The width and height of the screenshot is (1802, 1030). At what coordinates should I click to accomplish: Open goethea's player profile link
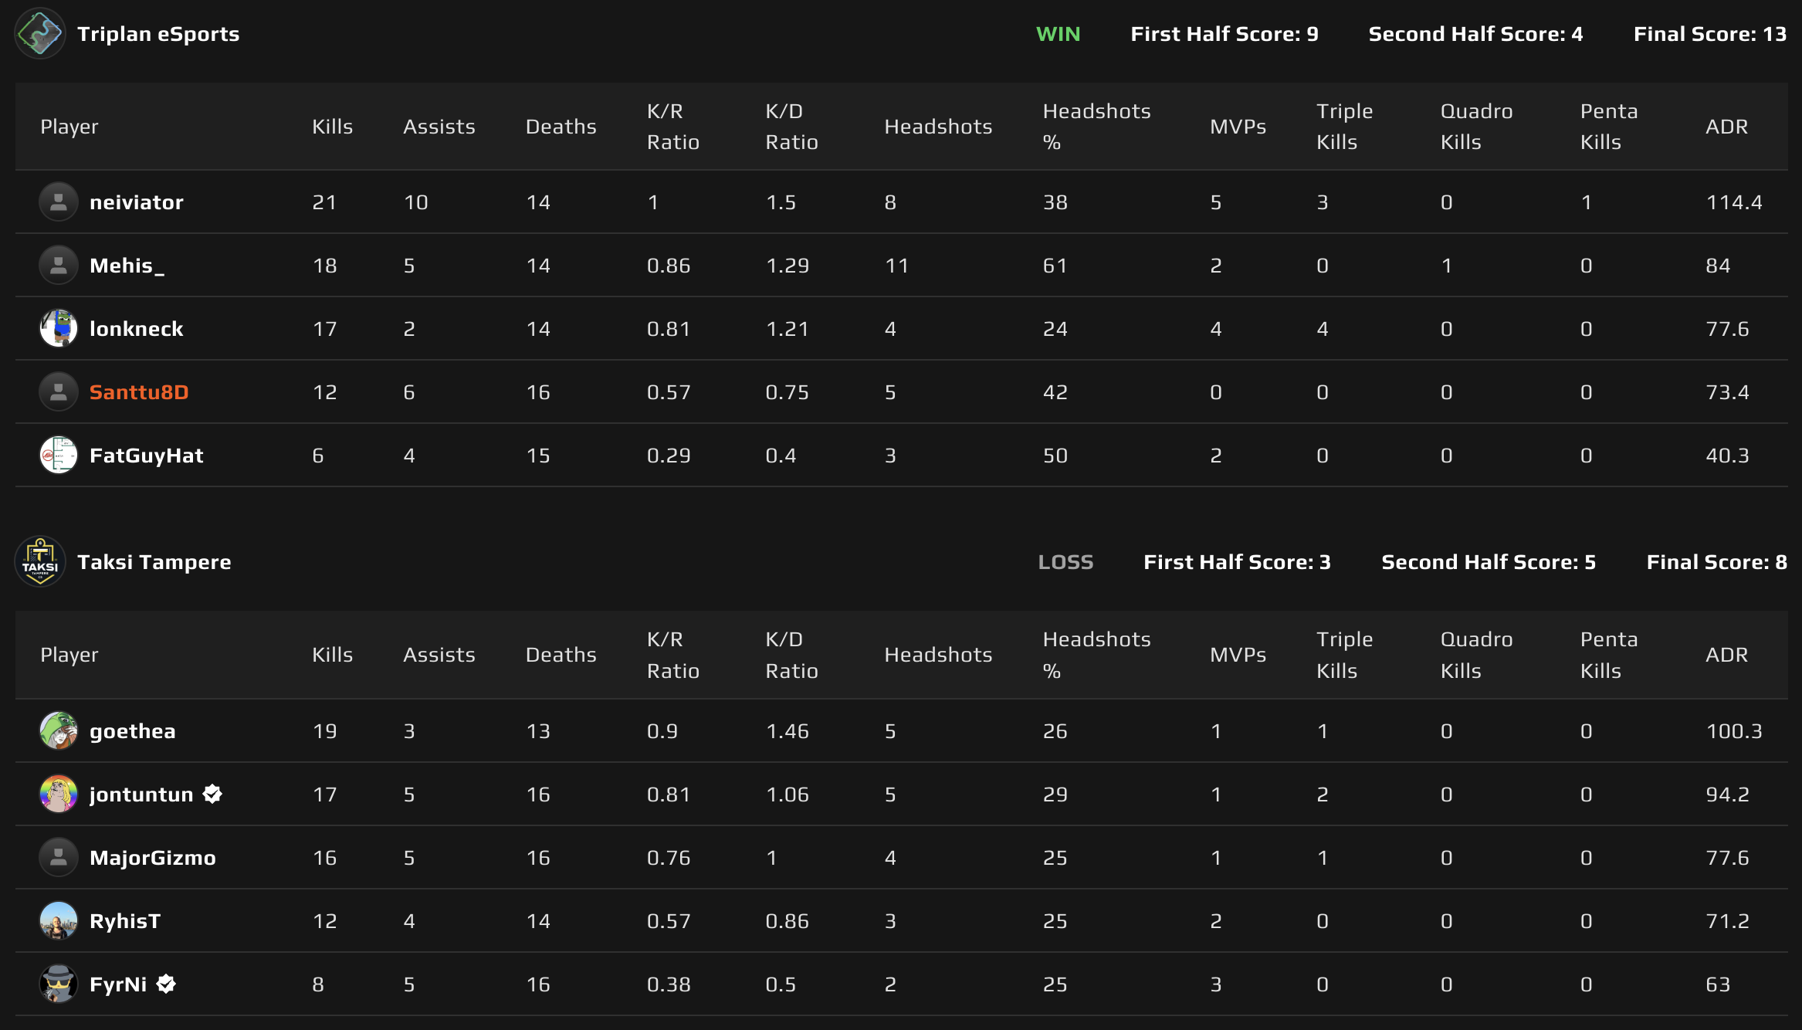coord(133,730)
